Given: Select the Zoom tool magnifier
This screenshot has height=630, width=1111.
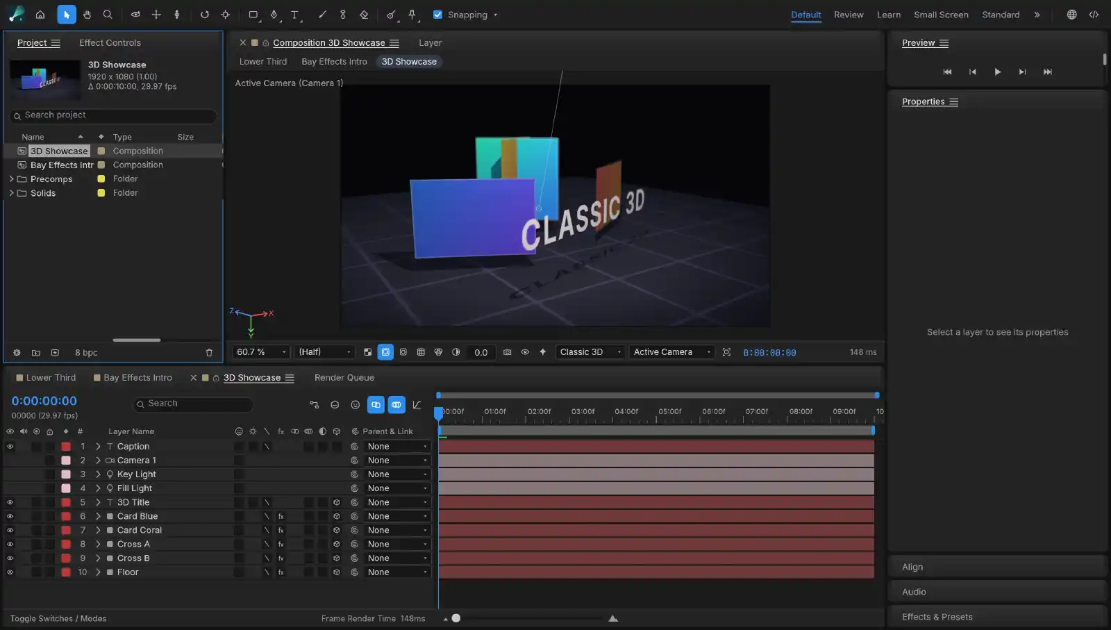Looking at the screenshot, I should coord(108,15).
